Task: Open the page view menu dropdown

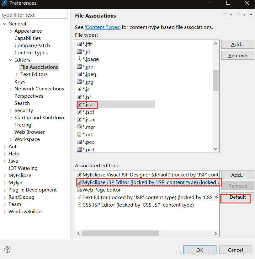Action: [x=251, y=14]
